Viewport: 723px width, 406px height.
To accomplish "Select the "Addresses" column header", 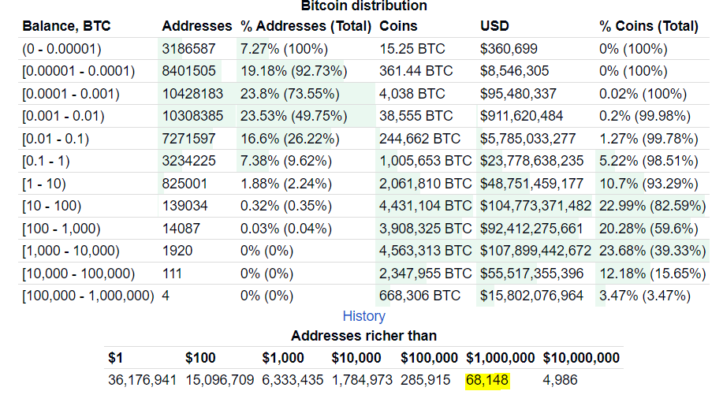I will [197, 26].
